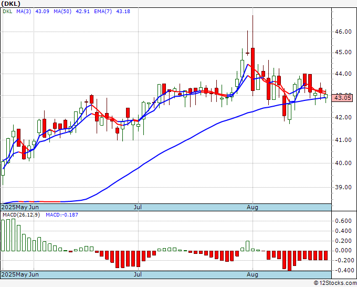357x287 pixels.
Task: Click the tallest red candlestick at Aug start
Action: pos(253,69)
